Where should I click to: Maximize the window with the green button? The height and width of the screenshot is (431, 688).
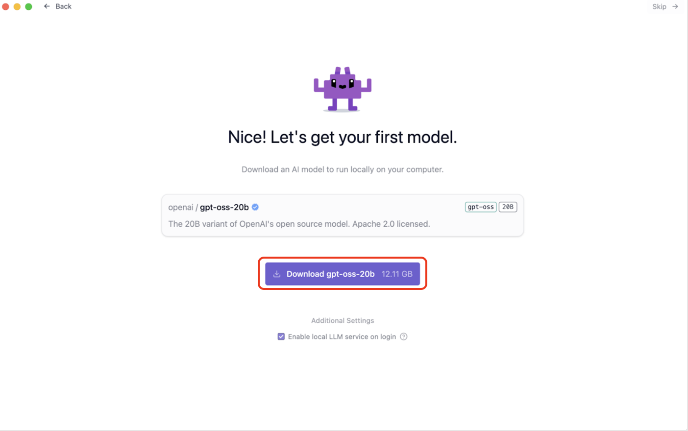28,6
